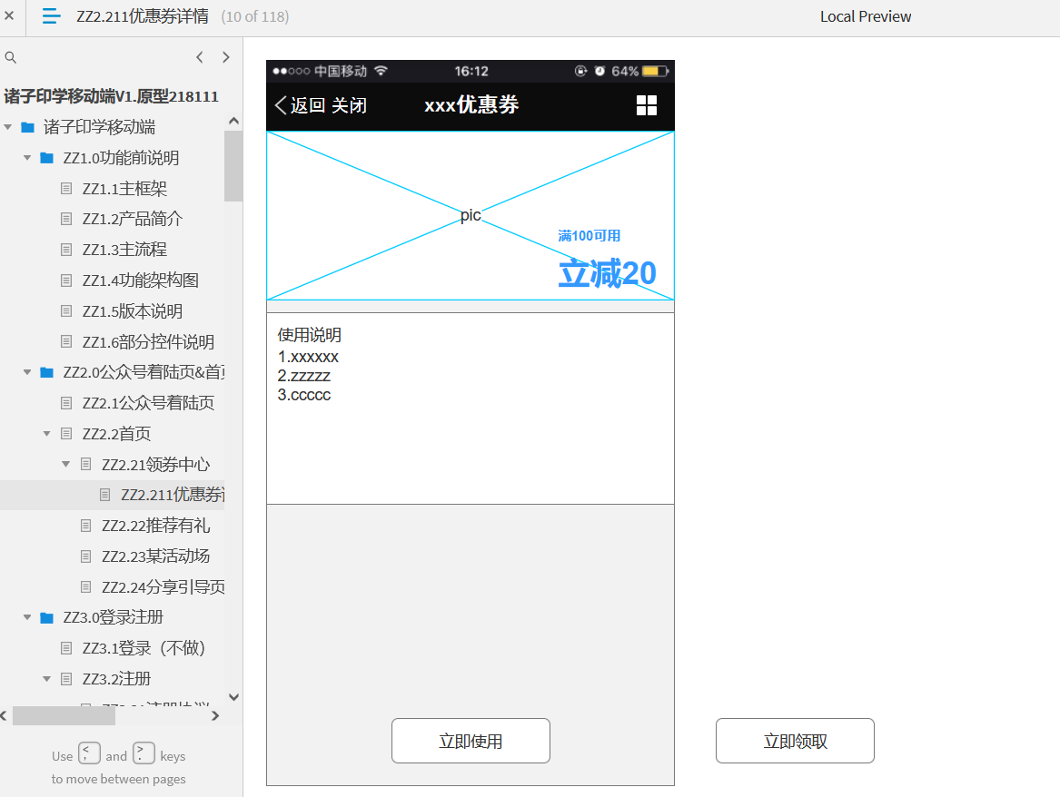Click the 关闭 text in phone header

tap(349, 105)
